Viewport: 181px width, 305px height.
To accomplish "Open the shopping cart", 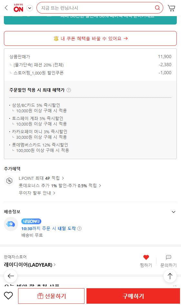I will [x=171, y=8].
